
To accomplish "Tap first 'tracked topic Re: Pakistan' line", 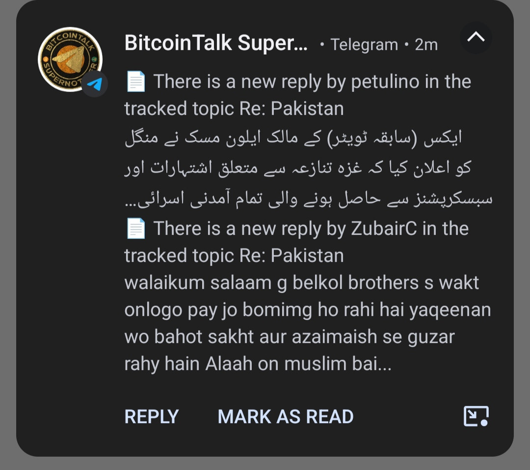I will click(234, 109).
